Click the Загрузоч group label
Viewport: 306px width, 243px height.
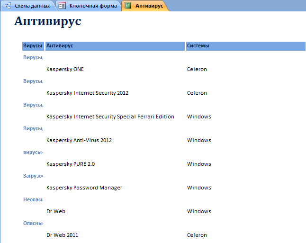click(33, 176)
